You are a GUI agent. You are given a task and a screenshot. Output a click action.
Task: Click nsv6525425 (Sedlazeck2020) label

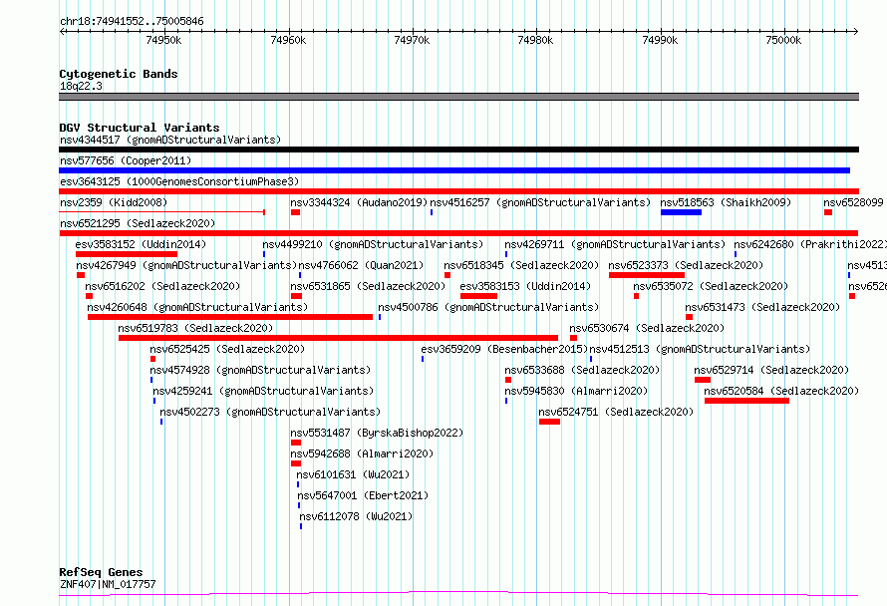(227, 349)
